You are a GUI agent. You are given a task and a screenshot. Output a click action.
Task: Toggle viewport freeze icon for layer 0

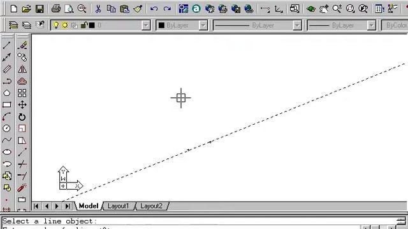74,25
